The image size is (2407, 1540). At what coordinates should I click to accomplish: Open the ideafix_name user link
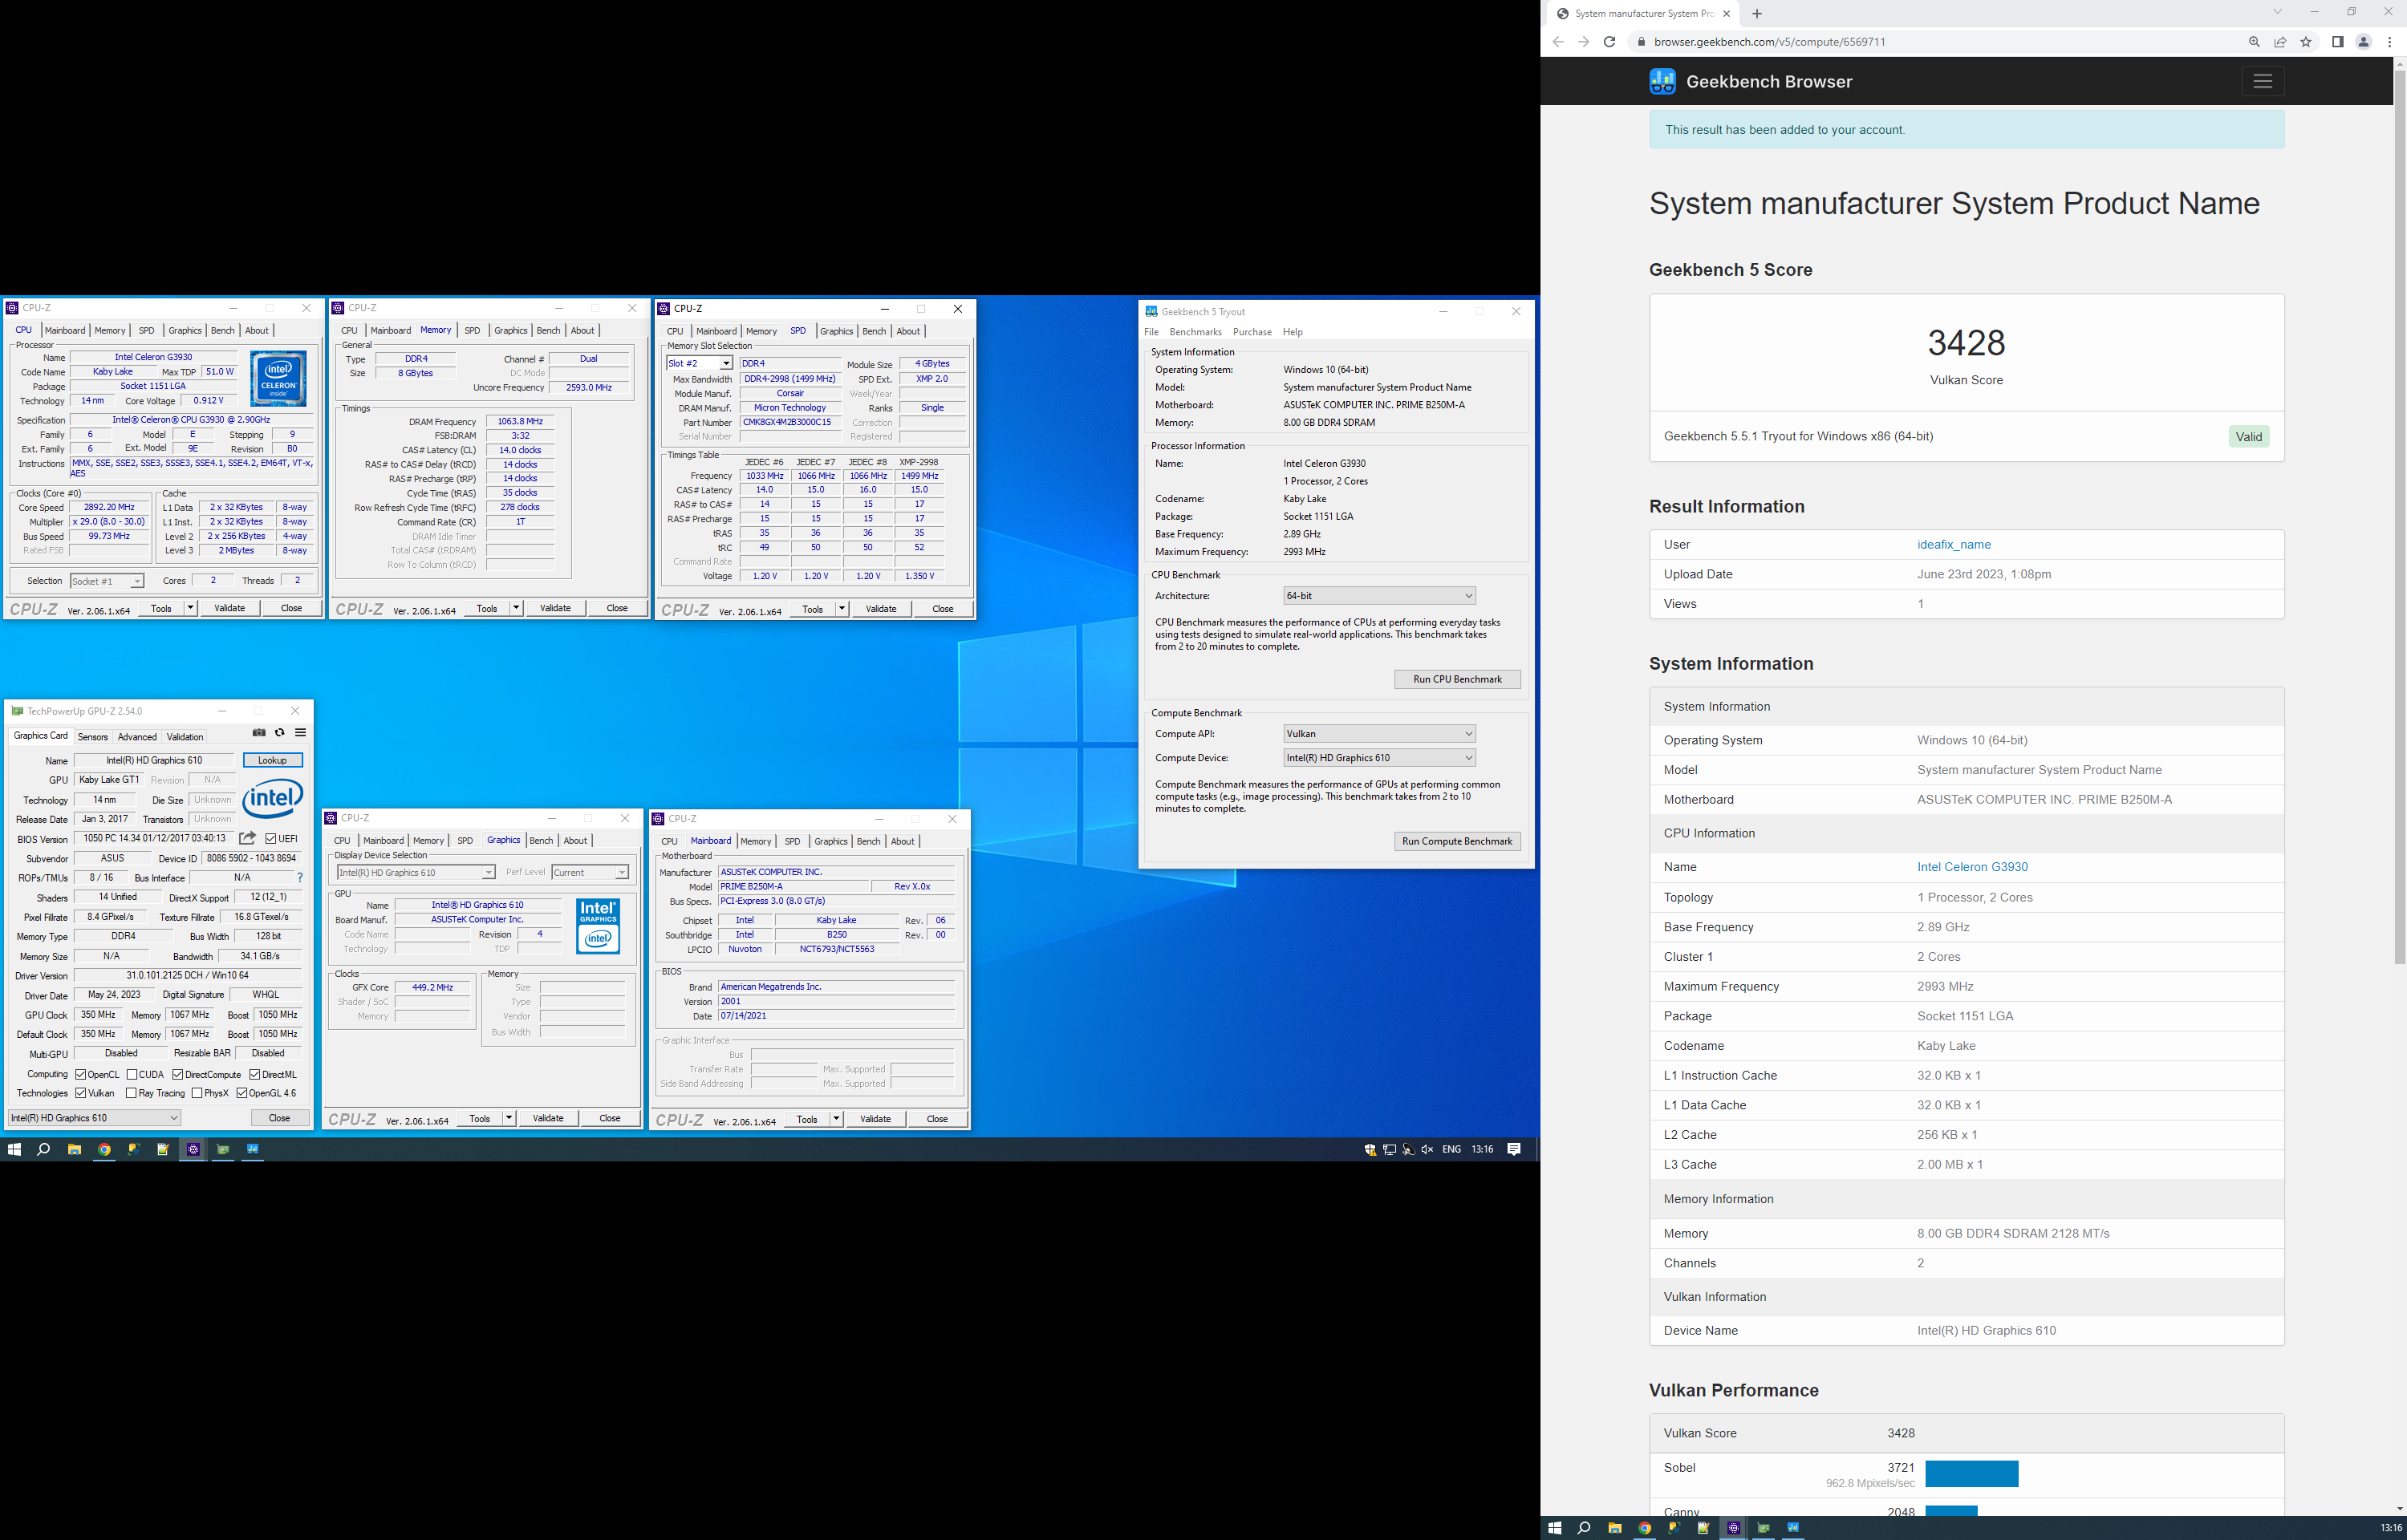click(1954, 545)
